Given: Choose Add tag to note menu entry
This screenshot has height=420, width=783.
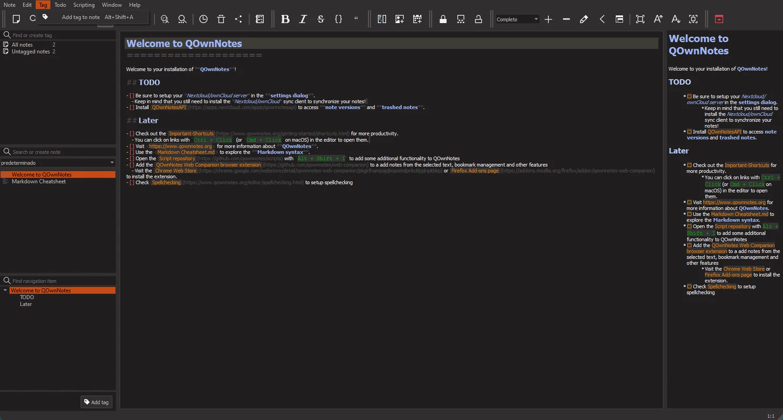Looking at the screenshot, I should (93, 17).
